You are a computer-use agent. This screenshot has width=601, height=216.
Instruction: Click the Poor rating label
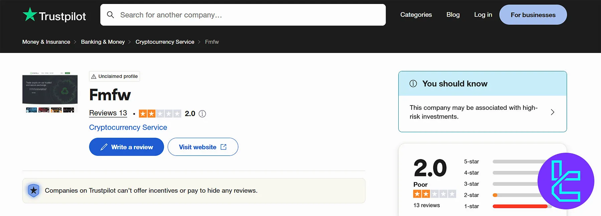click(420, 184)
